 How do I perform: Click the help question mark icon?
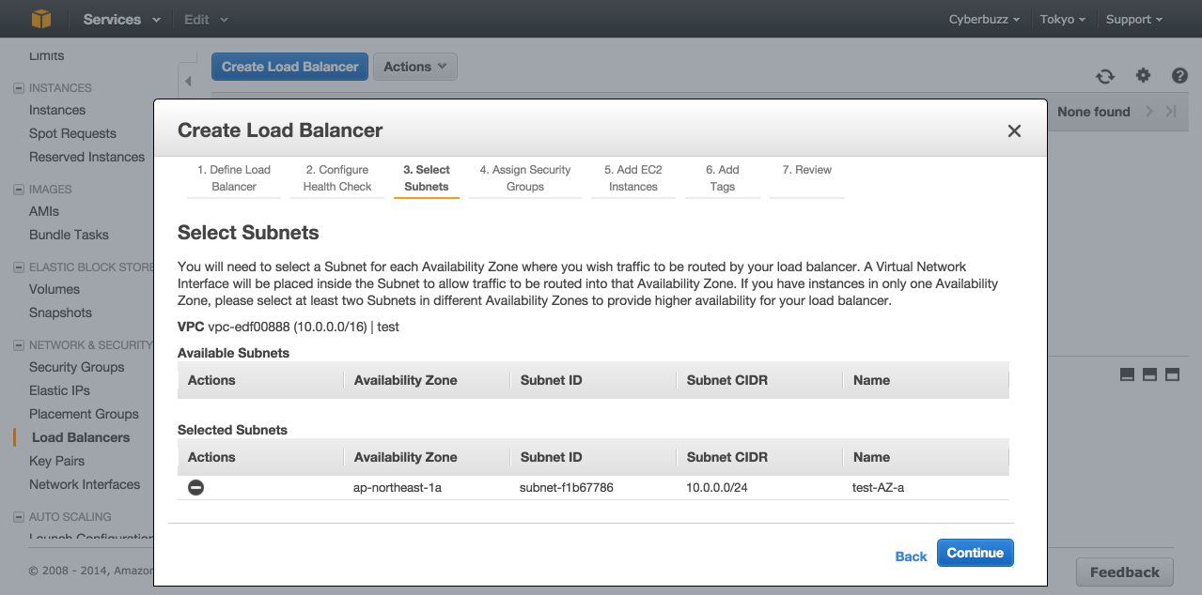pos(1179,76)
